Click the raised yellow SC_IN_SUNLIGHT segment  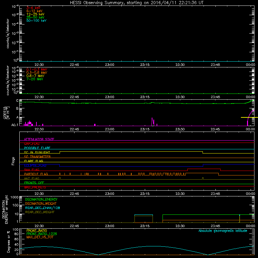131,152
